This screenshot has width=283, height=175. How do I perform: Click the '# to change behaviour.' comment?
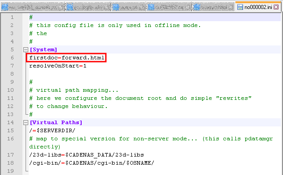pos(69,106)
